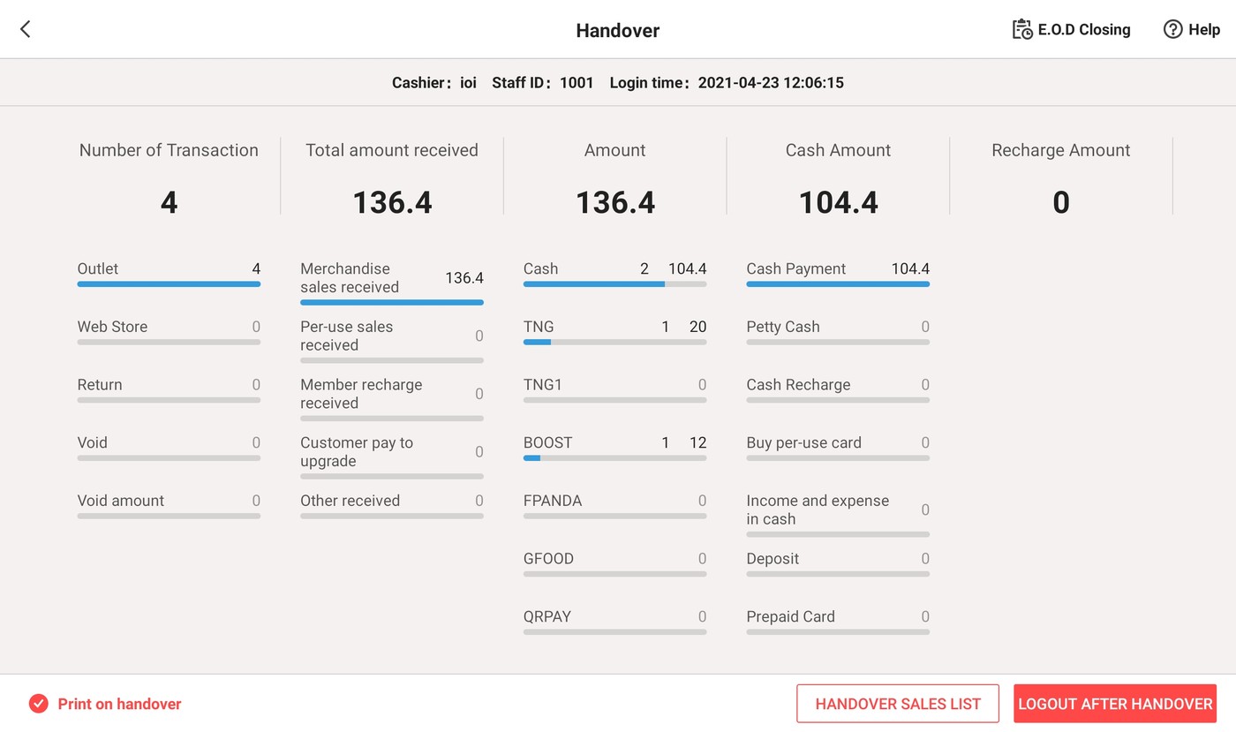Click the Cash Payment row
Viewport: 1236px width, 732px height.
pos(838,274)
